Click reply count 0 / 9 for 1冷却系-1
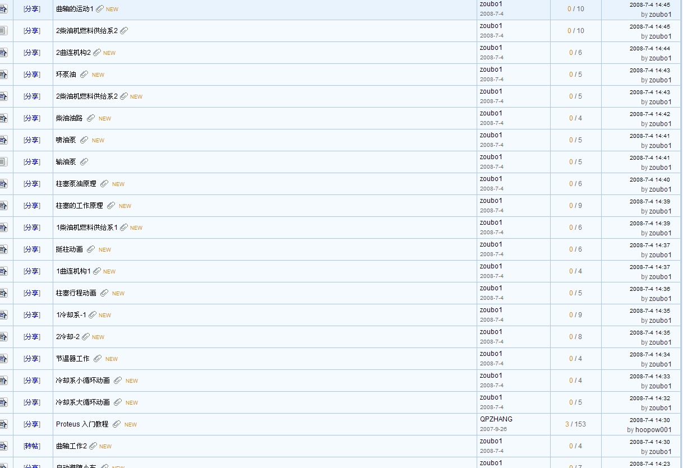Viewport: 683px width, 468px height. point(575,315)
